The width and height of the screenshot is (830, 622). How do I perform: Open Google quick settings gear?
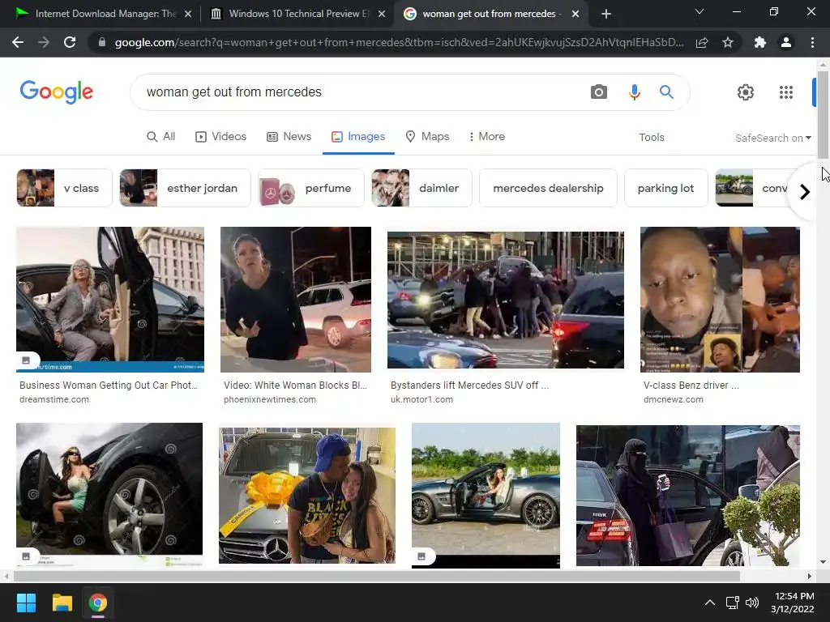click(x=746, y=92)
